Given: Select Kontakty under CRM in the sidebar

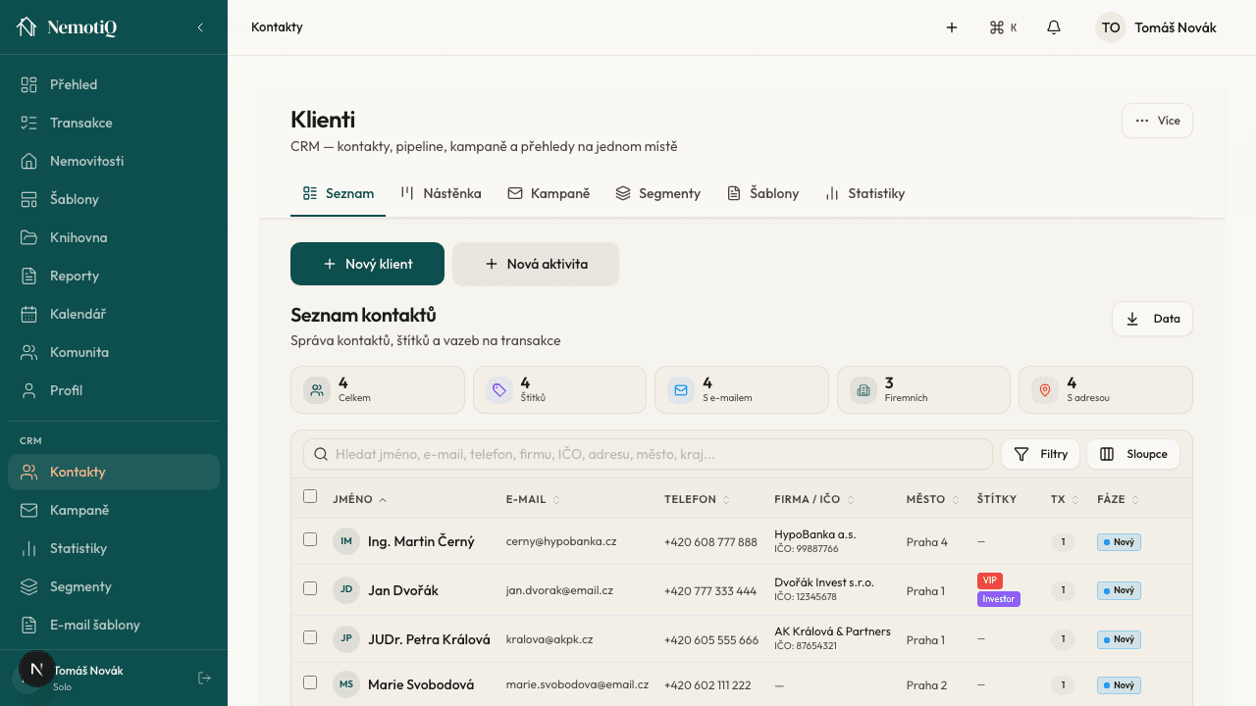Looking at the screenshot, I should pyautogui.click(x=114, y=472).
